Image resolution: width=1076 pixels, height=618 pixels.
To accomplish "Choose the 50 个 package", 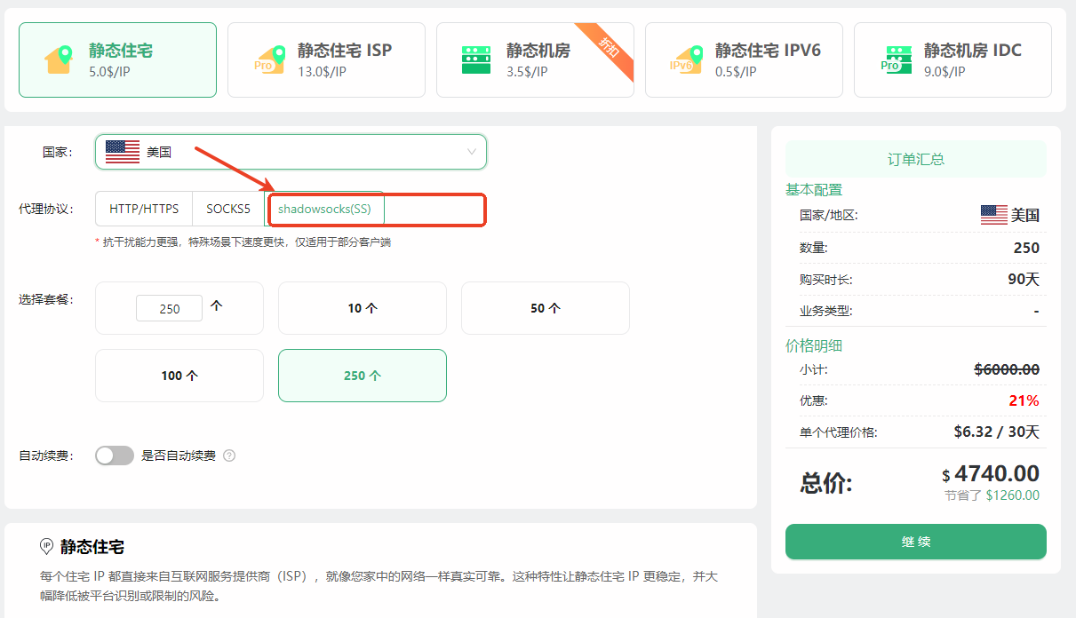I will (546, 308).
